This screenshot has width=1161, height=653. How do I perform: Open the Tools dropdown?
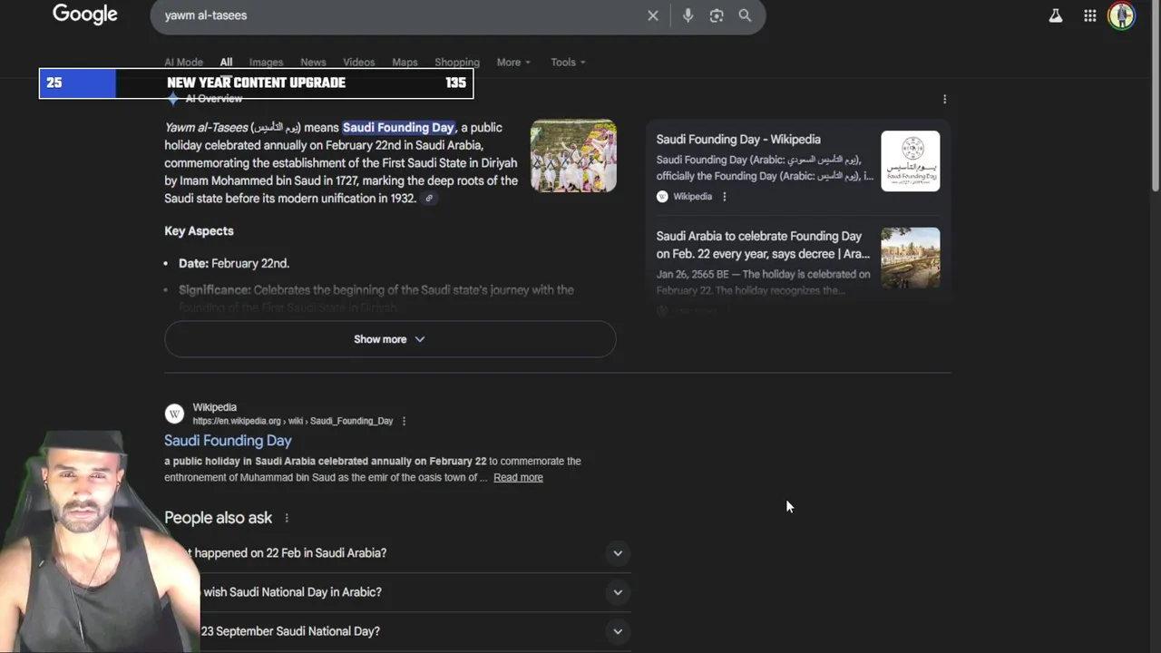click(568, 63)
